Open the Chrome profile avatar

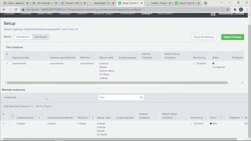[x=241, y=9]
